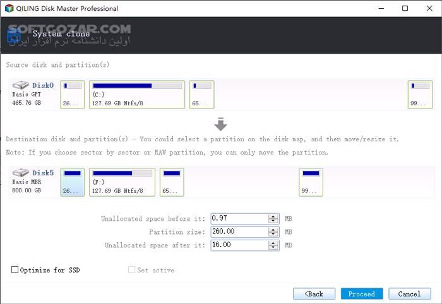Select Disk5 99... partition block

click(311, 182)
